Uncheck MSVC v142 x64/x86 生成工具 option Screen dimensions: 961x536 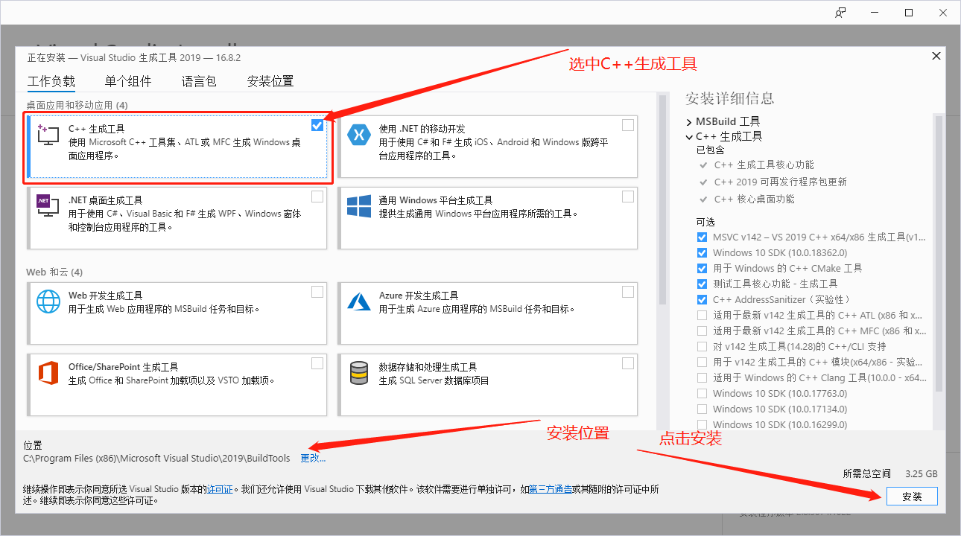coord(702,237)
